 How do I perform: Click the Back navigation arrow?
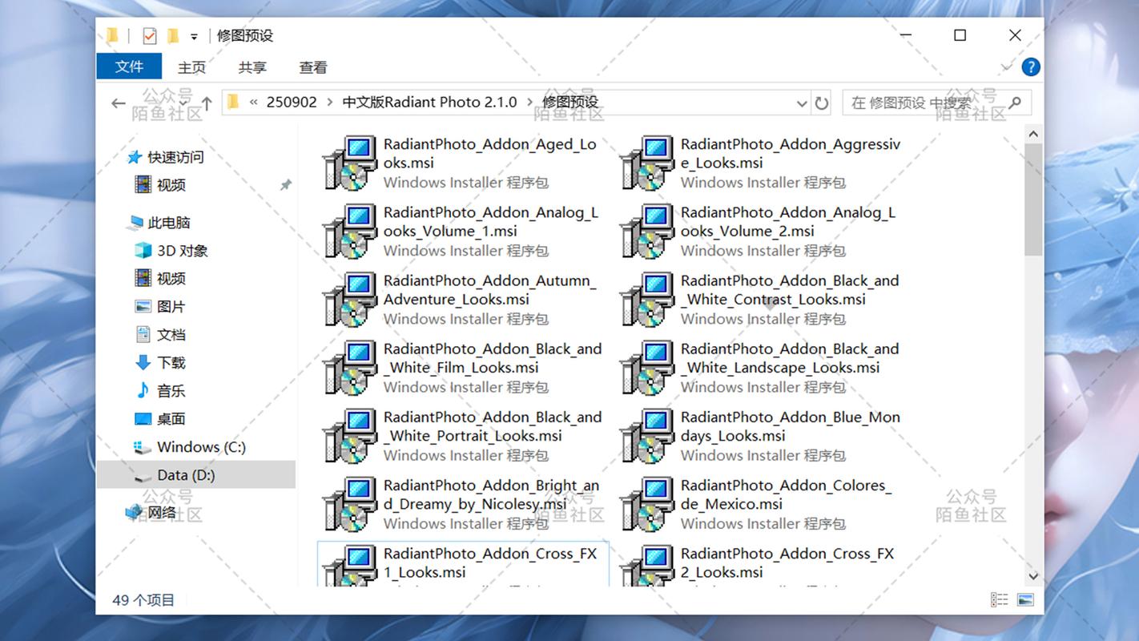point(119,103)
